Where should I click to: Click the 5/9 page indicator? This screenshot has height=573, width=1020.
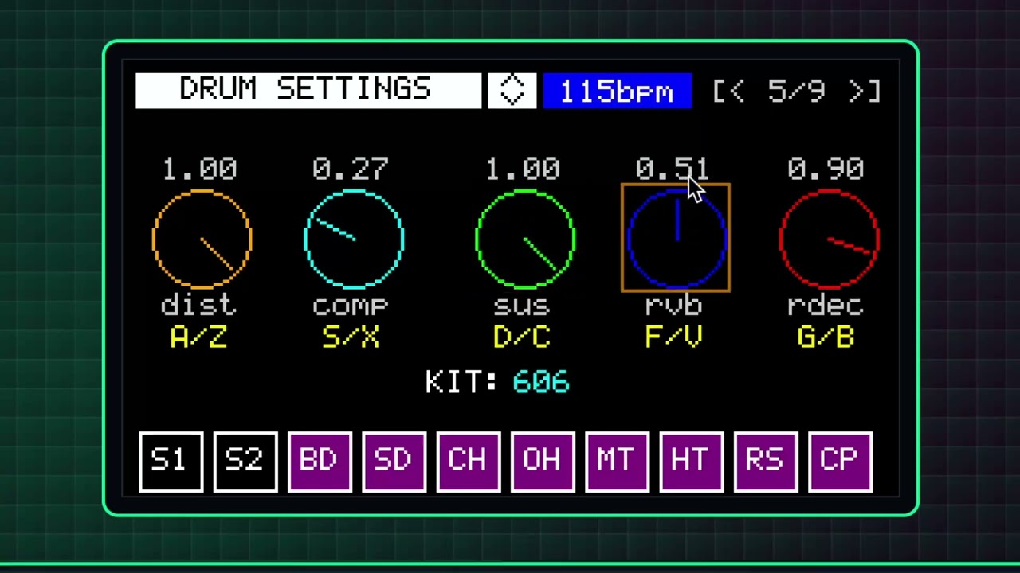click(796, 91)
